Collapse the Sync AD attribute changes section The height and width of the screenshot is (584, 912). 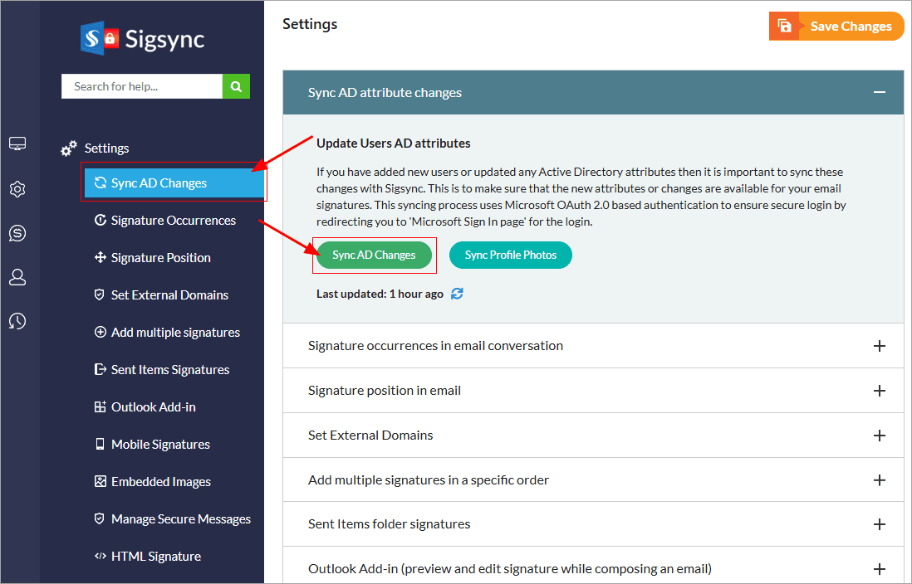pos(879,93)
